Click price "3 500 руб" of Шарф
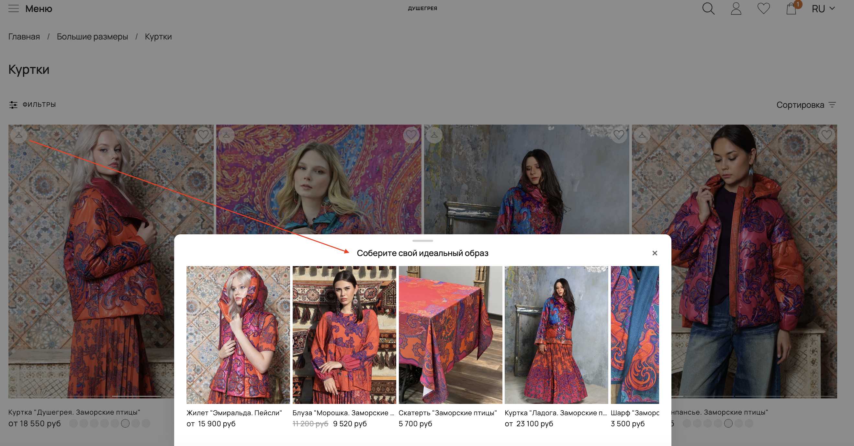The height and width of the screenshot is (446, 854). [628, 424]
